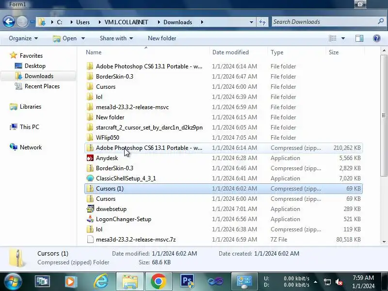The image size is (388, 291).
Task: Open the recent pages dropdown near Forward
Action: (x=32, y=22)
